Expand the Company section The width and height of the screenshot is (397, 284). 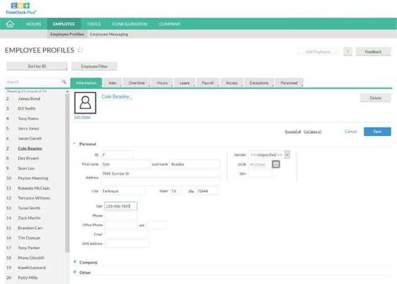coord(75,262)
